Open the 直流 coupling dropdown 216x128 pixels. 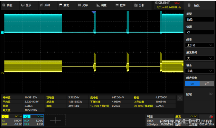tap(200, 71)
